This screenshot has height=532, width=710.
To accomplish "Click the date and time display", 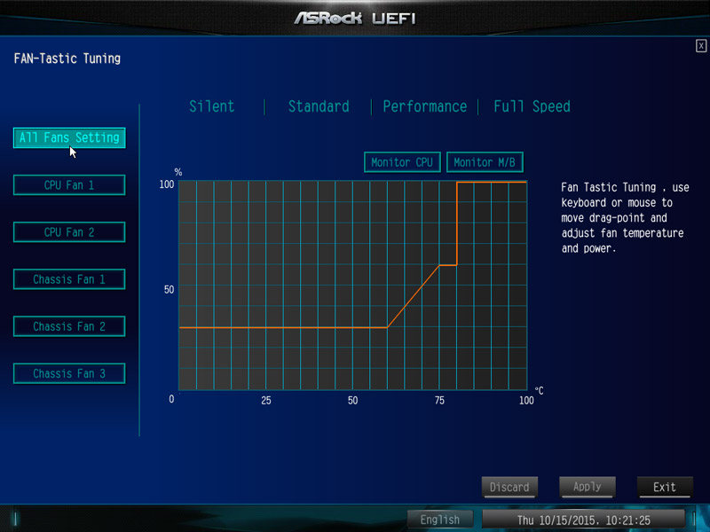I will coord(584,520).
